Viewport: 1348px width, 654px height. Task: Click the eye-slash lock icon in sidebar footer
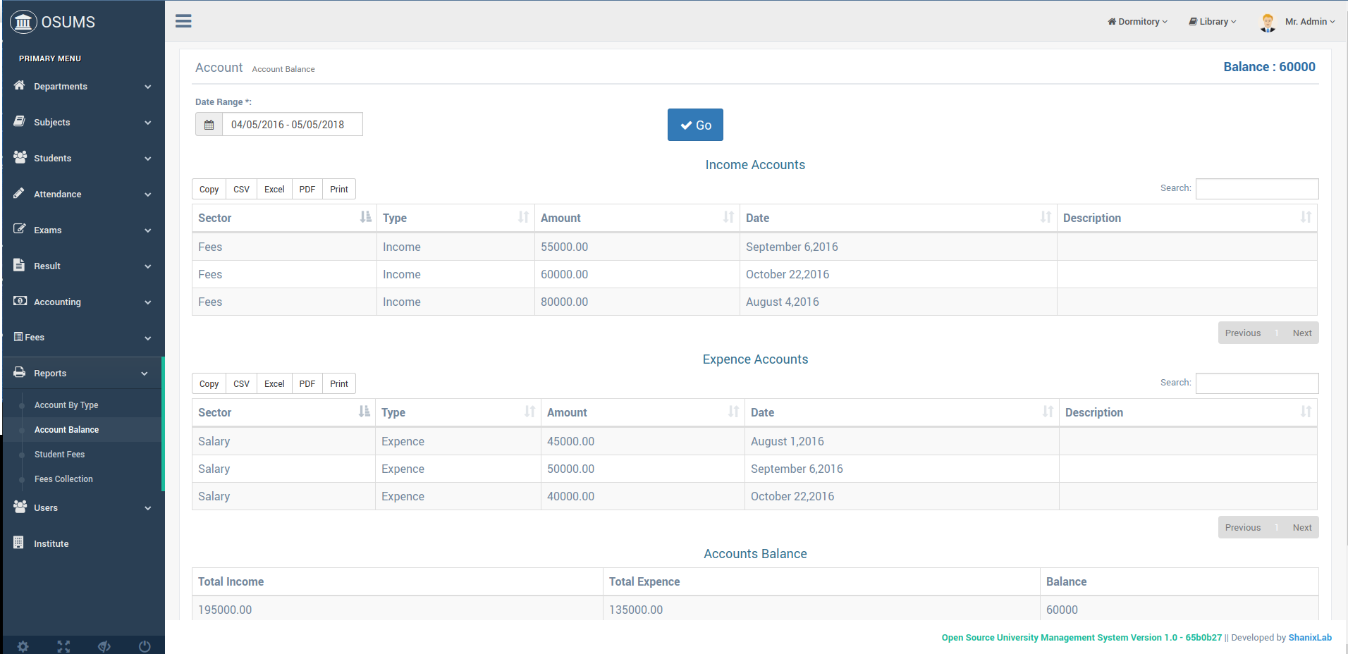point(104,646)
